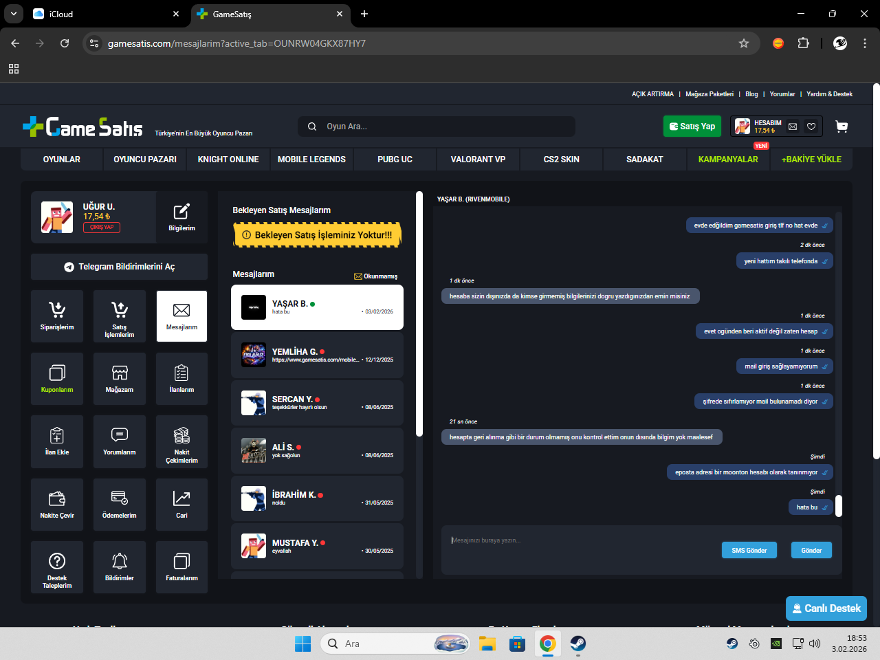Open Chrome three-dot menu
Screen dimensions: 880x660
(865, 43)
